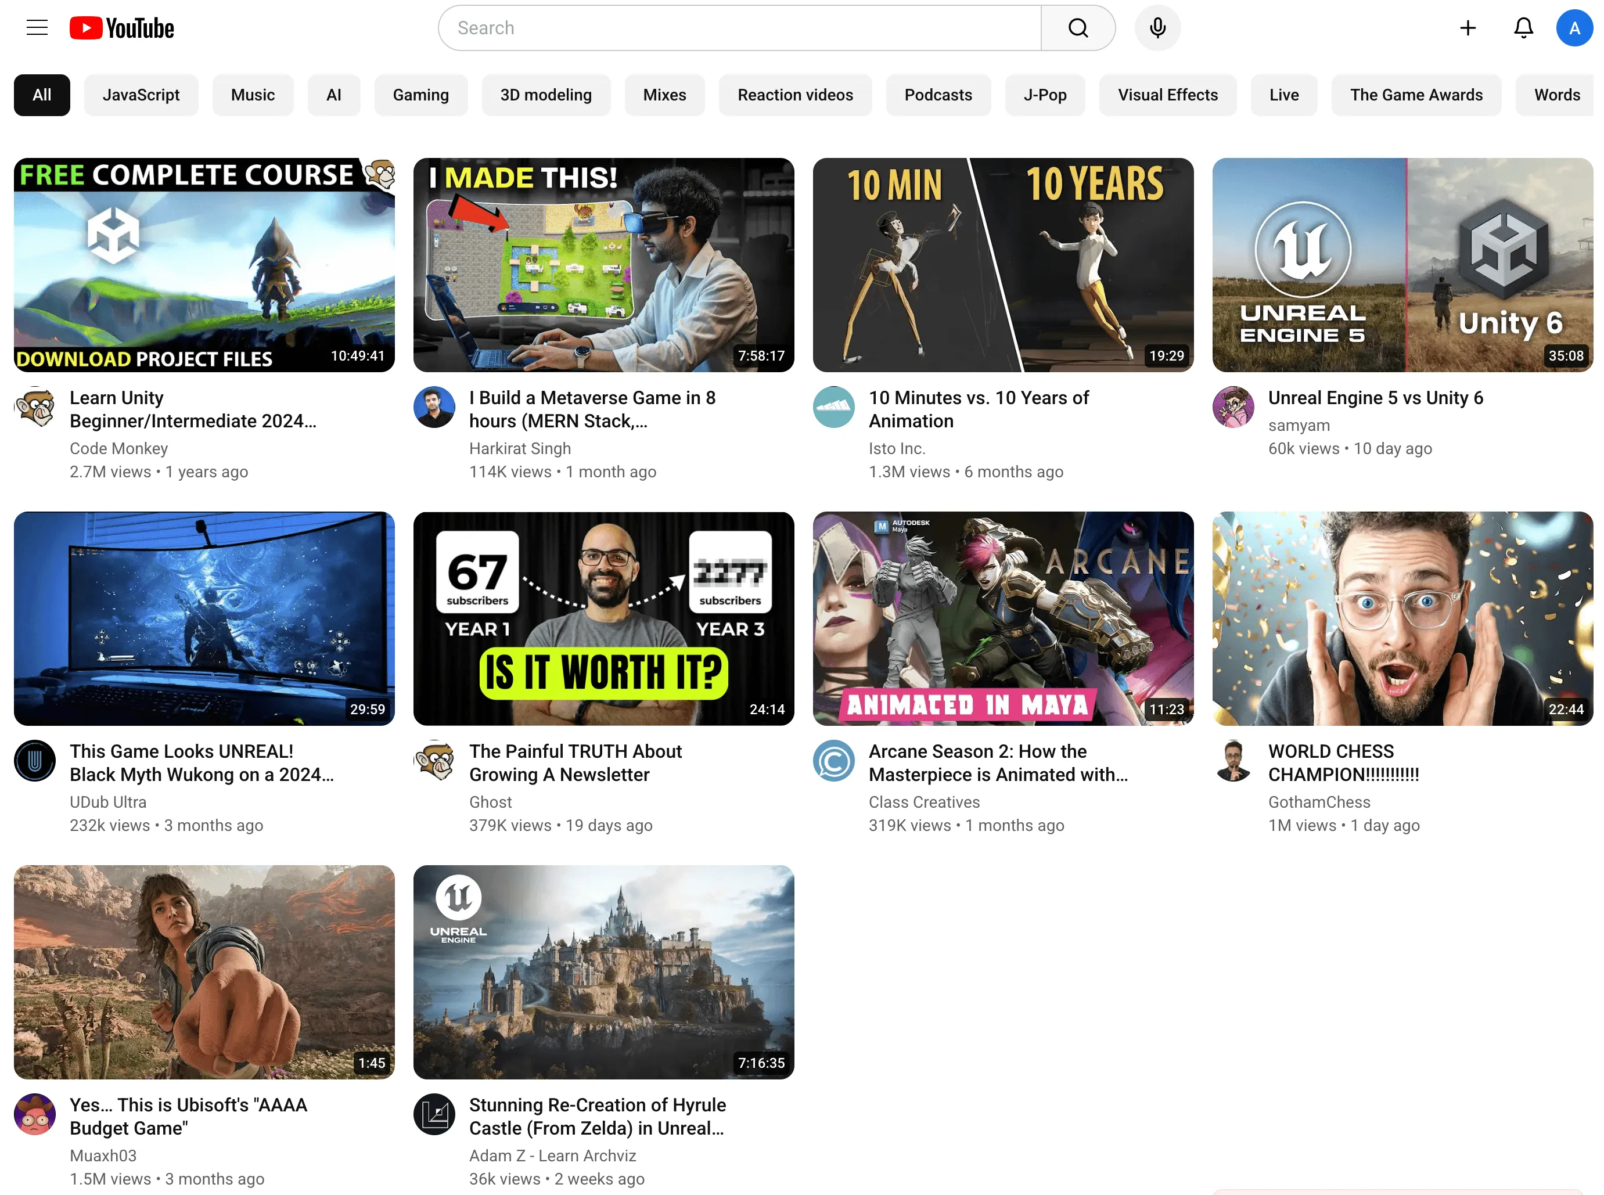Play the Ubisoft AAAA game thumbnail
The image size is (1604, 1195).
pyautogui.click(x=204, y=972)
